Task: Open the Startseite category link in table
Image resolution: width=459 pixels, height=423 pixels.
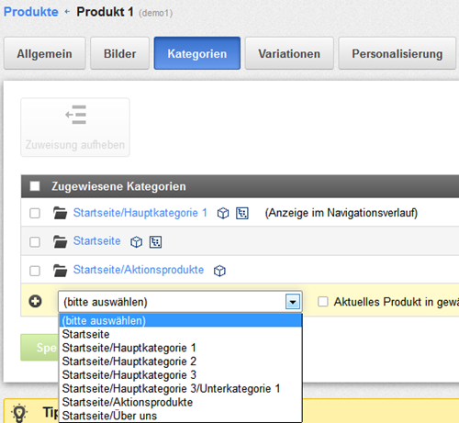Action: (96, 241)
